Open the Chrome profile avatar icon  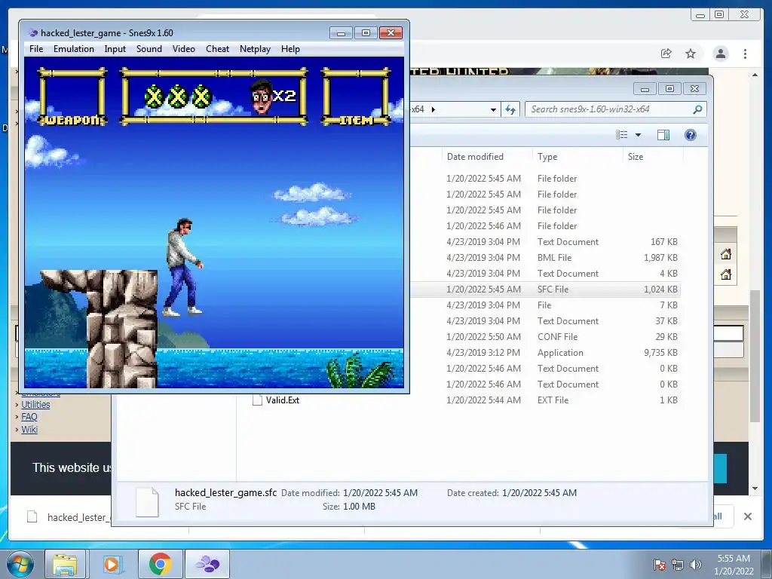pyautogui.click(x=720, y=54)
